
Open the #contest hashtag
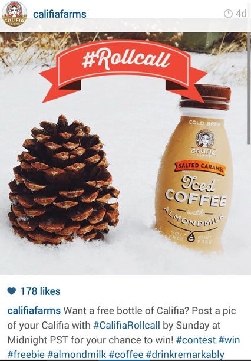[196, 340]
